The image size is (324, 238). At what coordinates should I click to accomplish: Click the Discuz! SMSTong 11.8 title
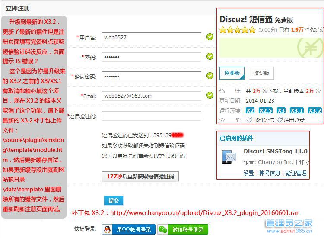[x=276, y=151]
